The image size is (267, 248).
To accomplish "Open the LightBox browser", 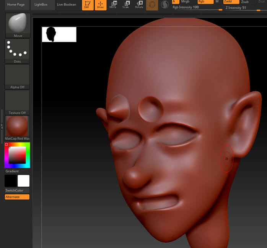I will 41,5.
